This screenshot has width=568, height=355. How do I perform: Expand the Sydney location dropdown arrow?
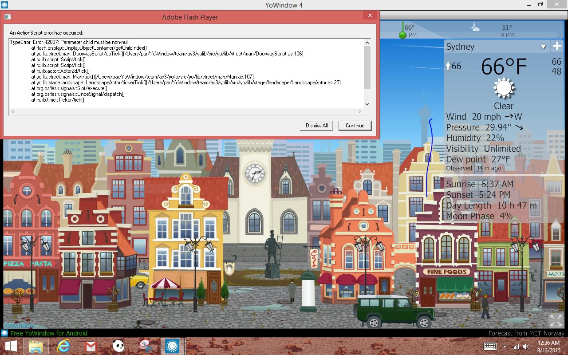tap(543, 47)
